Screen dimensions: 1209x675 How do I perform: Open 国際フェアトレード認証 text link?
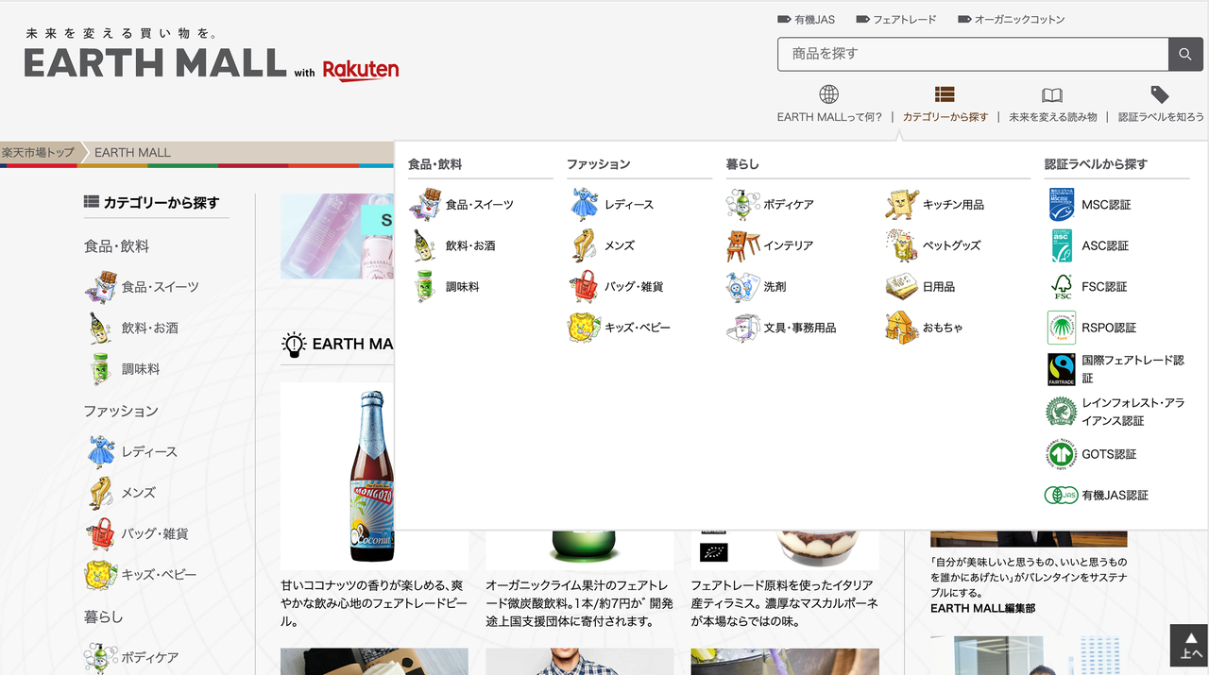tap(1132, 369)
